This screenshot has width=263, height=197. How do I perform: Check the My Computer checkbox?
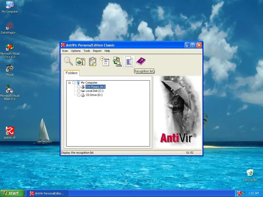point(74,83)
